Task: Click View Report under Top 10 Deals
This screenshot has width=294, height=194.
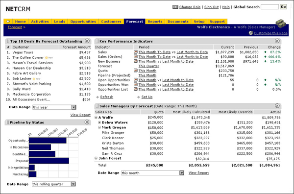Action: 80,115
